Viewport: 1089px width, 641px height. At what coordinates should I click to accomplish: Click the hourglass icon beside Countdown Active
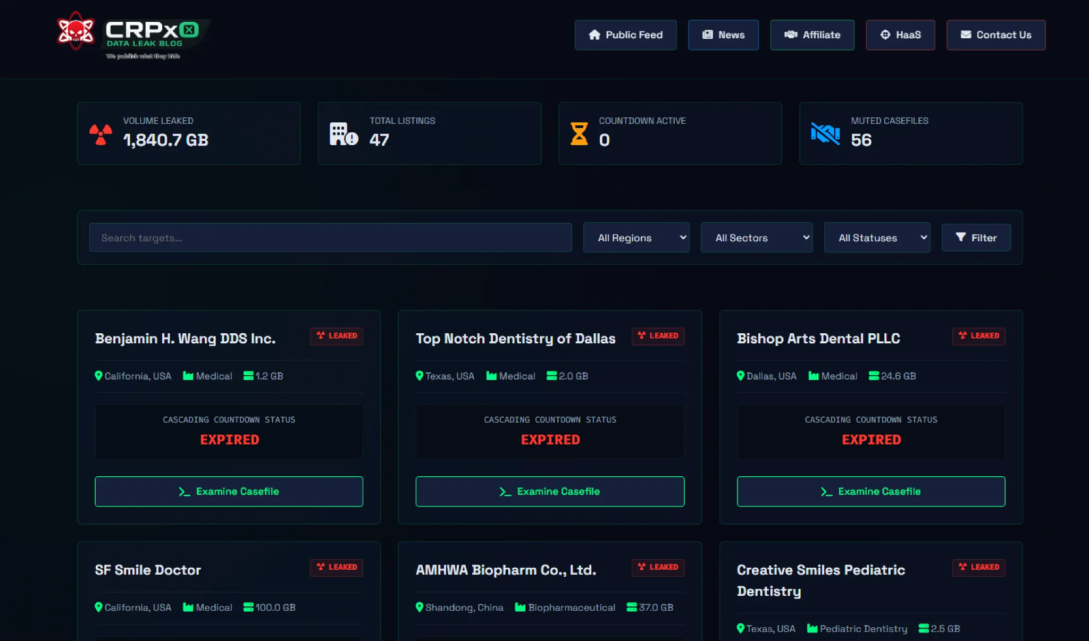click(579, 134)
